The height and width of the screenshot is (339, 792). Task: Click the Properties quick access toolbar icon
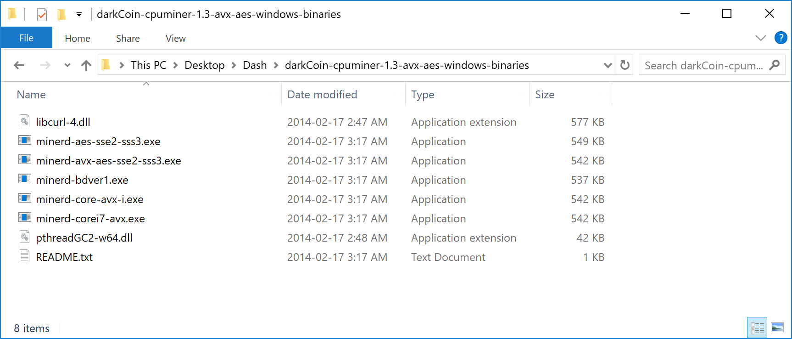coord(42,15)
